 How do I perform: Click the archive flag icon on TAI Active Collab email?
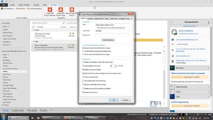(70, 34)
